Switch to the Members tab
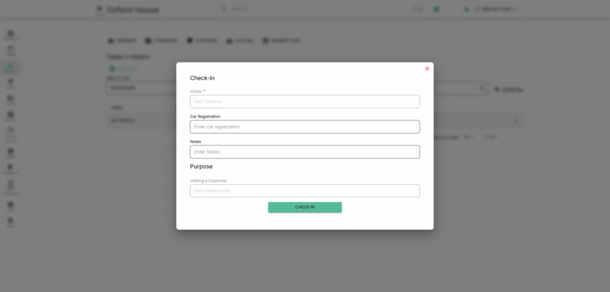This screenshot has width=610, height=292. pyautogui.click(x=122, y=41)
